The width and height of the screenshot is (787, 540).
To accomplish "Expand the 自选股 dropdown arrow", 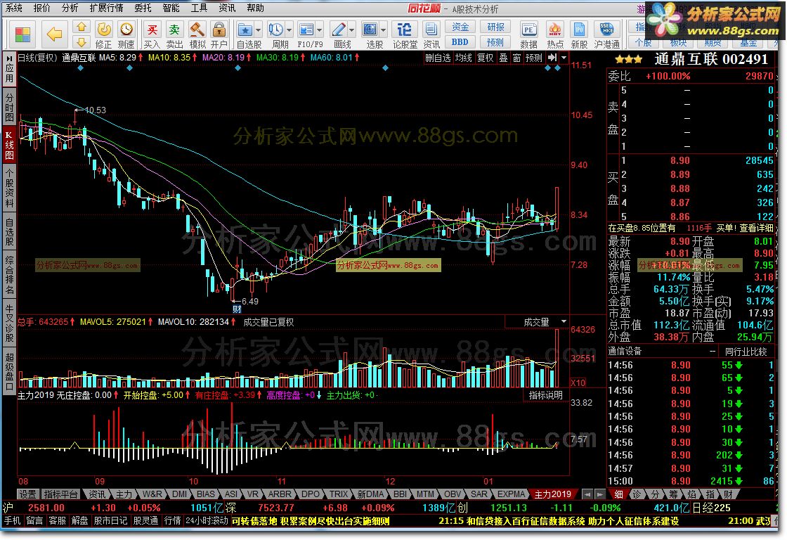I will (258, 30).
